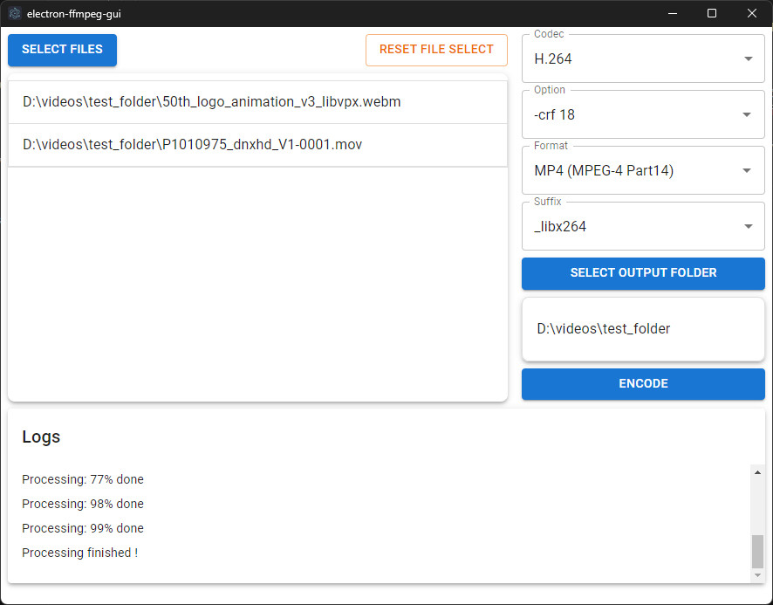The width and height of the screenshot is (773, 605).
Task: Click the SELECT FILES button
Action: (61, 50)
